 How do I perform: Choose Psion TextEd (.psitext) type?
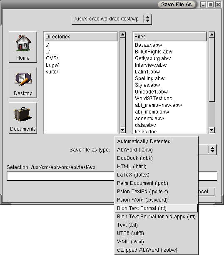coord(156,192)
